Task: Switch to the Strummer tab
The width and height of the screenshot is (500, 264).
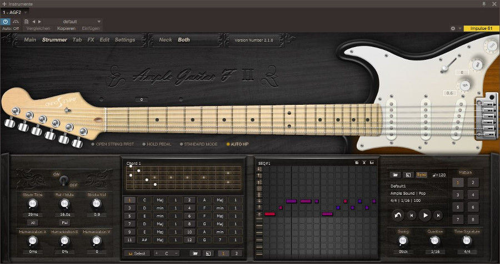Action: [54, 40]
